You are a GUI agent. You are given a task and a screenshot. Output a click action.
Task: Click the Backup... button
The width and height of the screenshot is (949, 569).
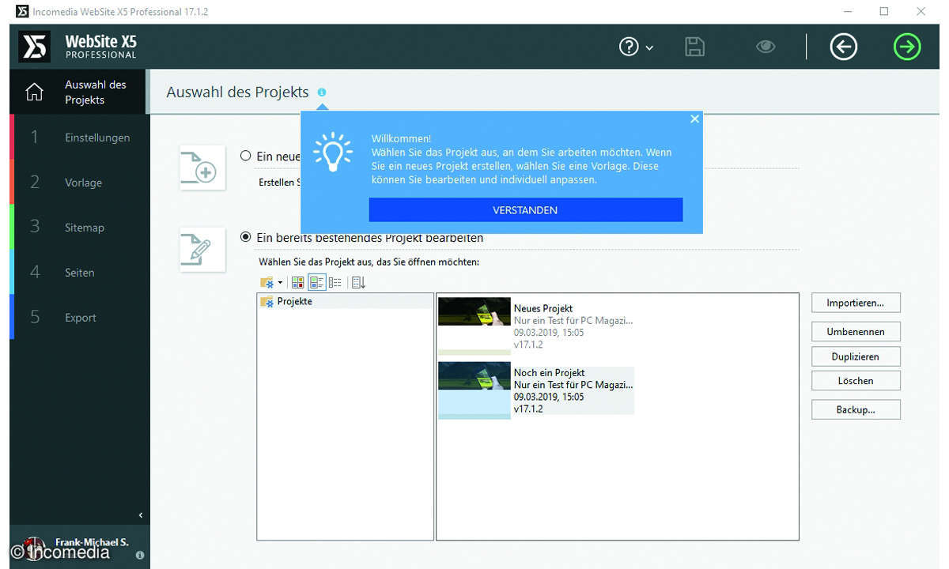[856, 409]
